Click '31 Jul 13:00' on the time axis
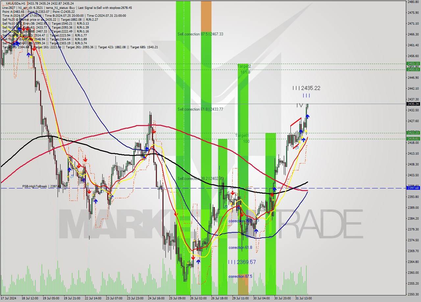 tap(303, 298)
